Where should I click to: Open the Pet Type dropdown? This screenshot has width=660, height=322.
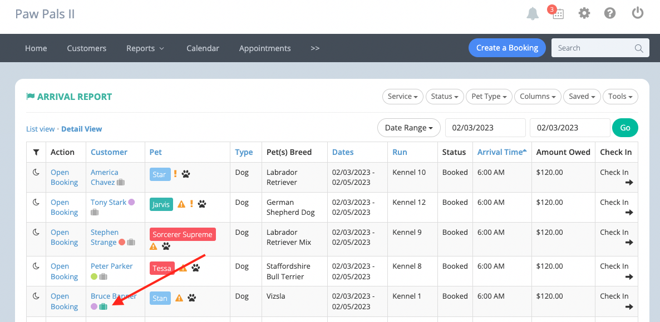pyautogui.click(x=489, y=97)
